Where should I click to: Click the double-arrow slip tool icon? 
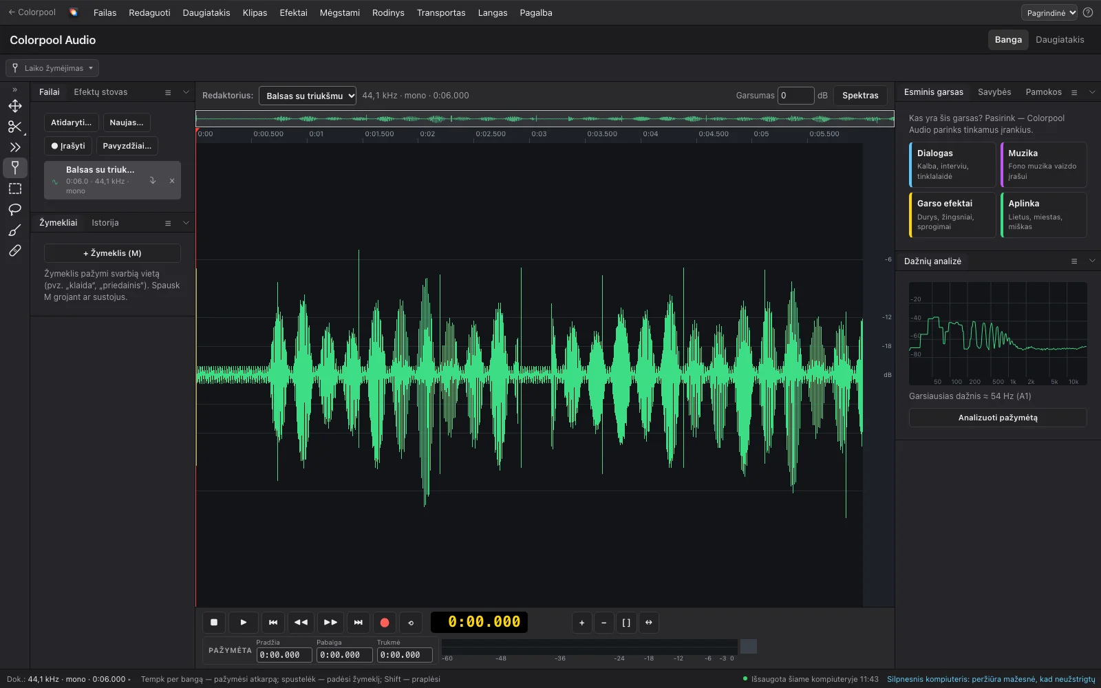click(15, 147)
